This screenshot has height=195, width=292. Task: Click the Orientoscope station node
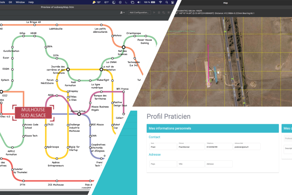point(135,36)
